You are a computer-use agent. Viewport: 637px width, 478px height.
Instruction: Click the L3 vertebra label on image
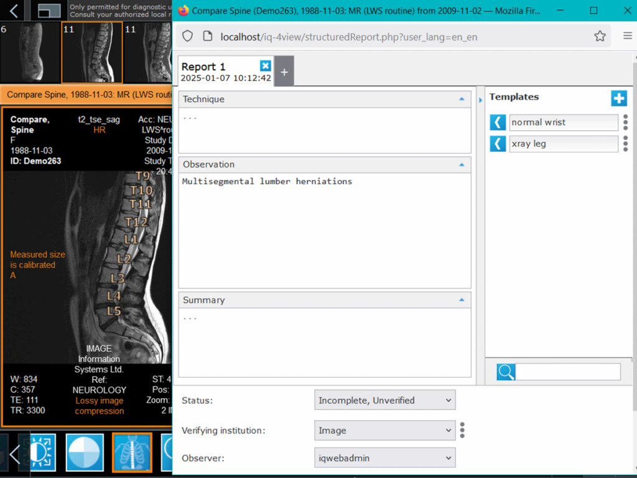[x=118, y=278]
